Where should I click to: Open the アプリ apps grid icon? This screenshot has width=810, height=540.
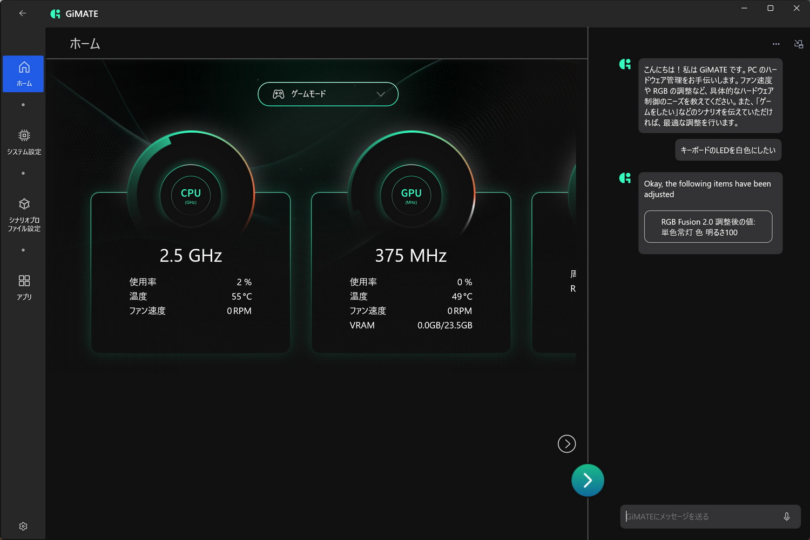tap(24, 287)
